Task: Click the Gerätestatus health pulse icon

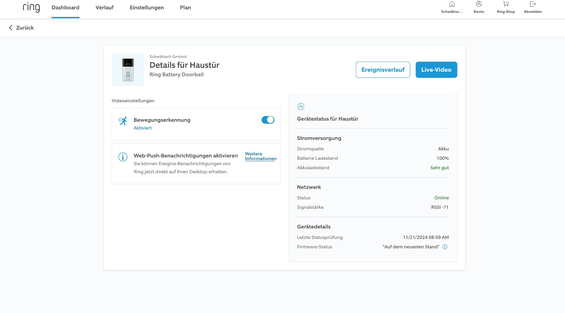Action: 301,106
